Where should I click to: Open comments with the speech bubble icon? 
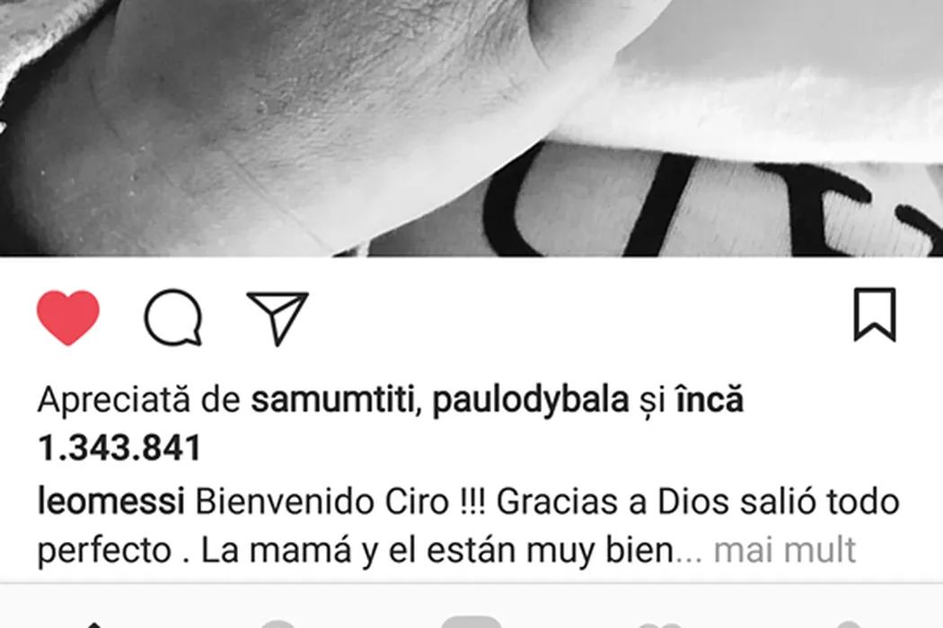tap(173, 318)
